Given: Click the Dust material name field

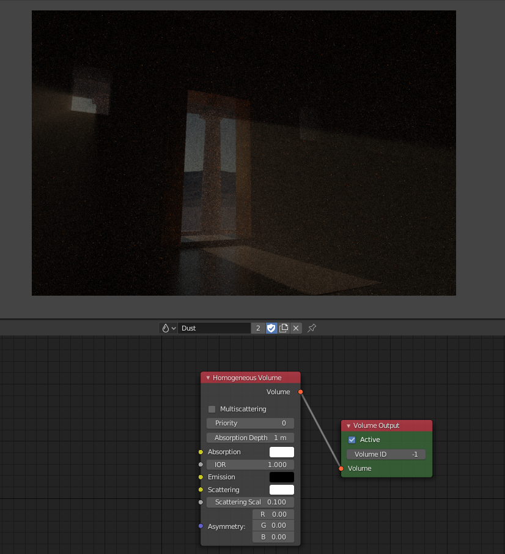Looking at the screenshot, I should coord(214,328).
